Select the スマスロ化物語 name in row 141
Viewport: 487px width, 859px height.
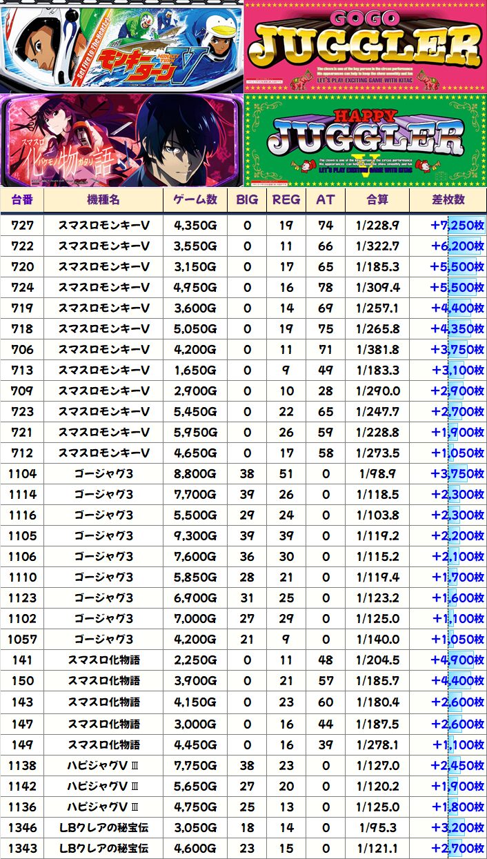[103, 660]
